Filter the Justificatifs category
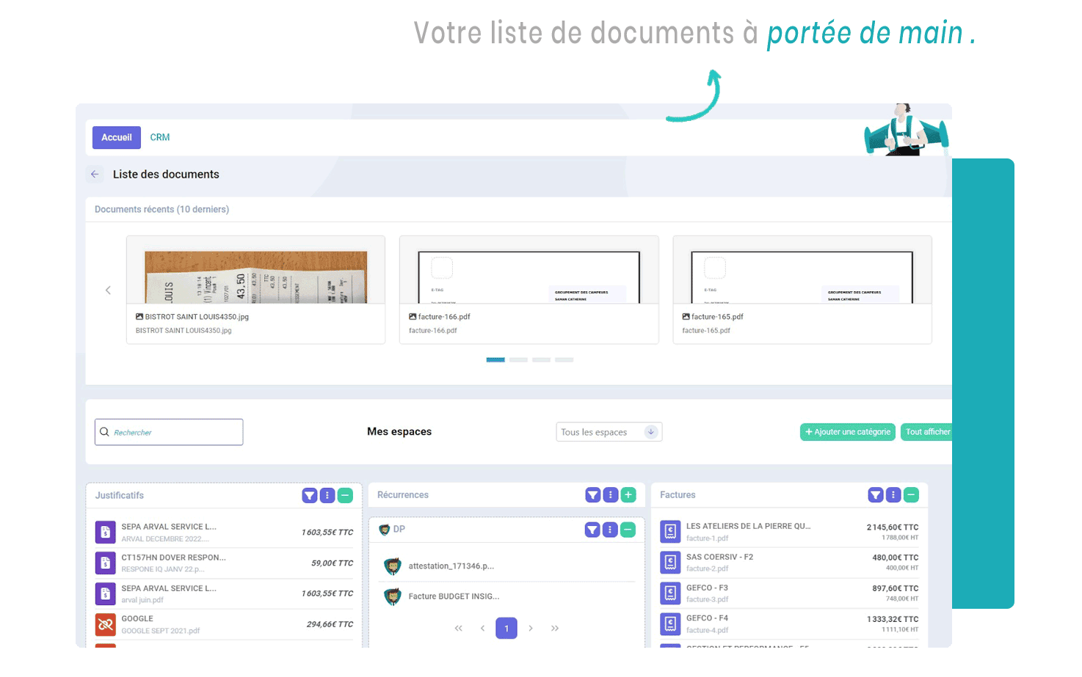 pyautogui.click(x=310, y=496)
